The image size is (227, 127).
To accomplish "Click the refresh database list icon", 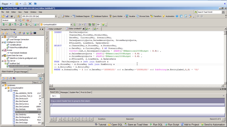I will (x=74, y=25).
